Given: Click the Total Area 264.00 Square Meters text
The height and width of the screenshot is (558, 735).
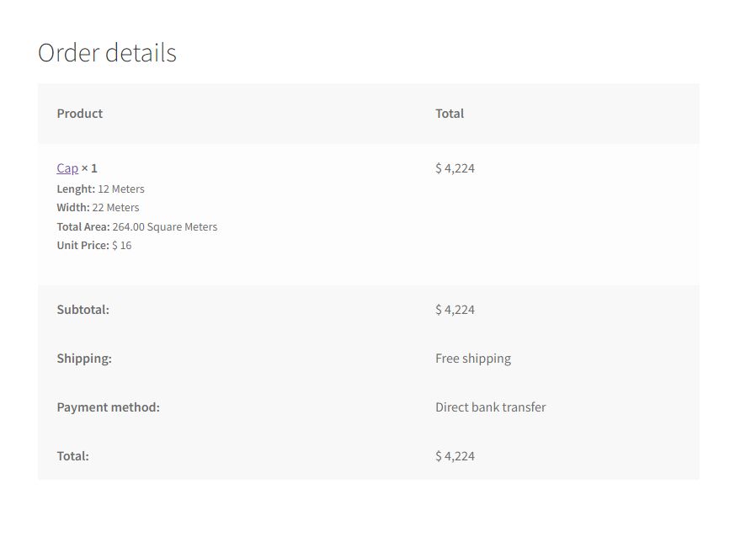Looking at the screenshot, I should 137,226.
